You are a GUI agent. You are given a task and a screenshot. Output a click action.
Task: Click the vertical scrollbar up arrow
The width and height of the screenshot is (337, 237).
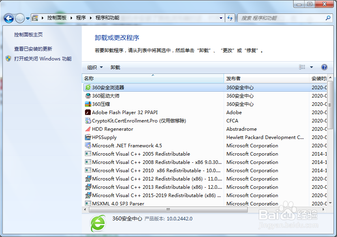point(330,77)
